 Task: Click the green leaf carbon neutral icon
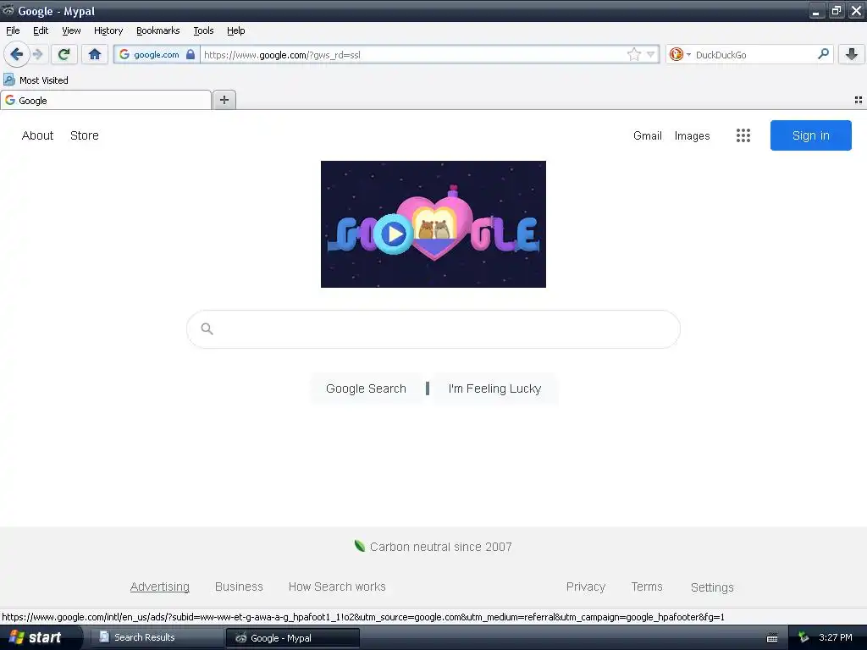coord(359,546)
